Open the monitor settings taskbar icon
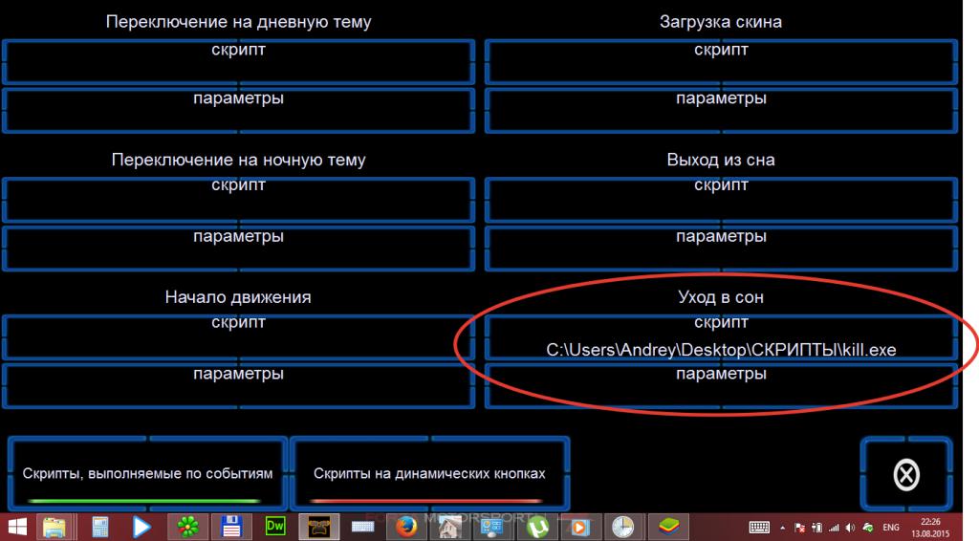The image size is (979, 541). (x=492, y=528)
